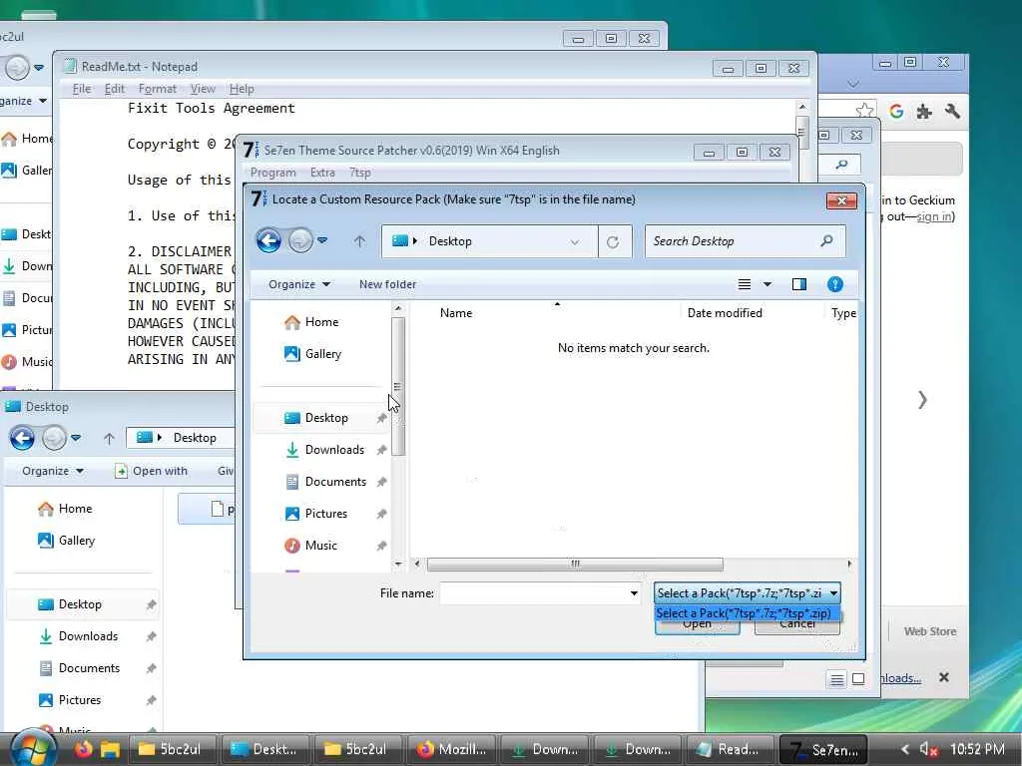Open Extra menu in Se7en Theme Patcher
Screen dimensions: 1022x766
(x=322, y=173)
